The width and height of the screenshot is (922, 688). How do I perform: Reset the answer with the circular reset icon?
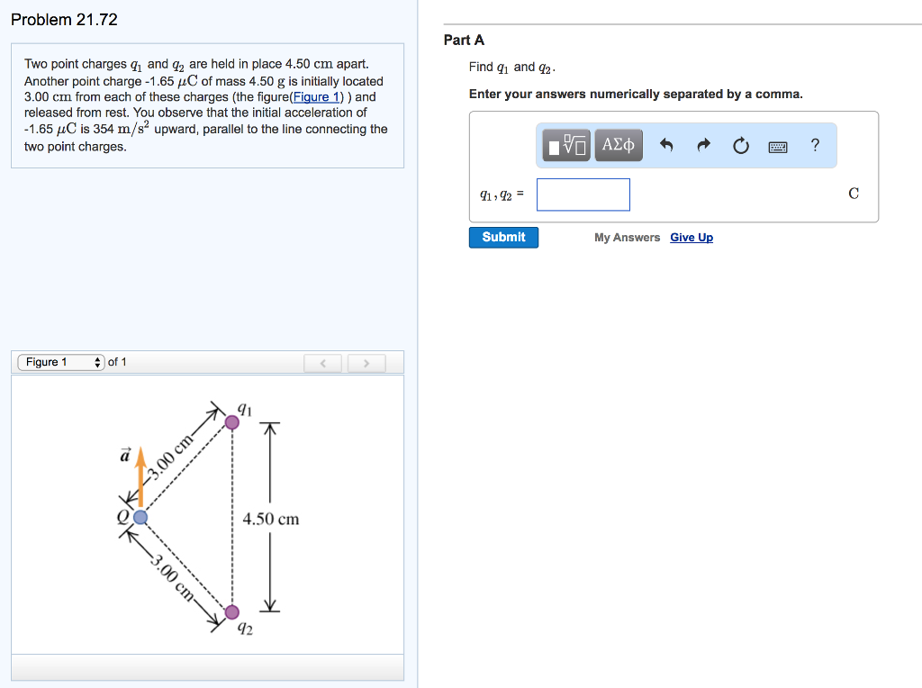point(740,145)
